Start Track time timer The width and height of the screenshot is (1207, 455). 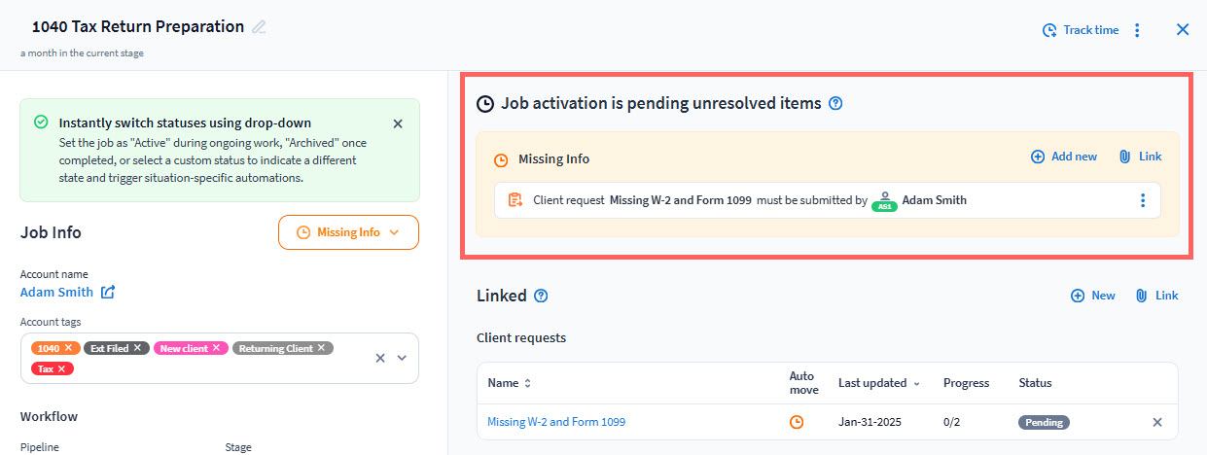(1081, 30)
